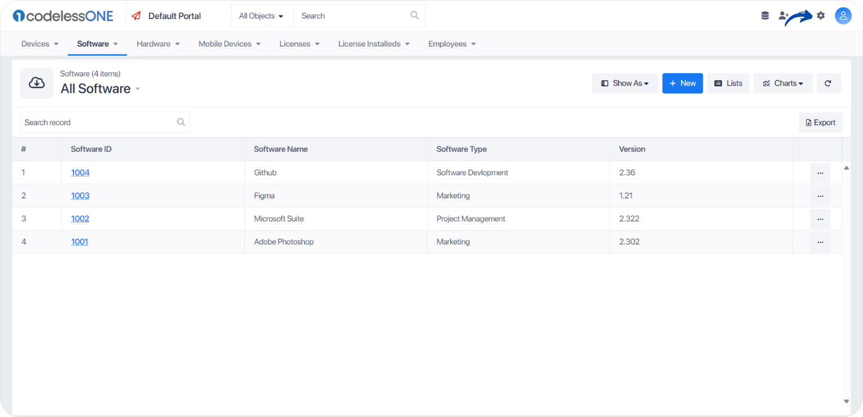Expand the Devices tab arrow
This screenshot has width=863, height=417.
(56, 44)
